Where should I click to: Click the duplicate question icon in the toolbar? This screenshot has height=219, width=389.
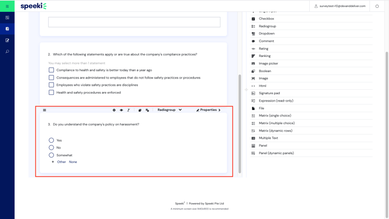[140, 110]
